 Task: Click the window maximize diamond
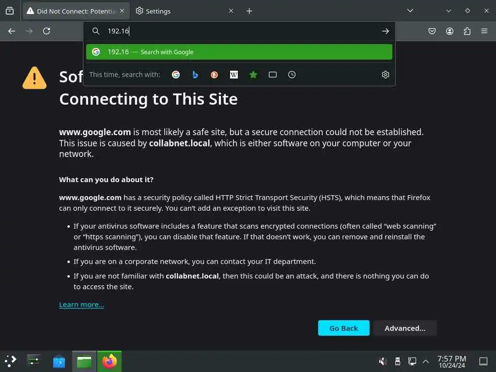[x=467, y=11]
